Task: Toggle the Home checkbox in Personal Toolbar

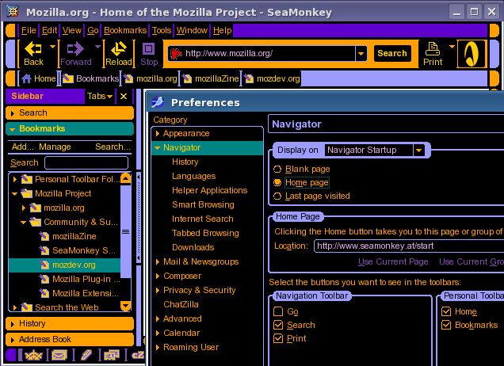Action: point(446,311)
